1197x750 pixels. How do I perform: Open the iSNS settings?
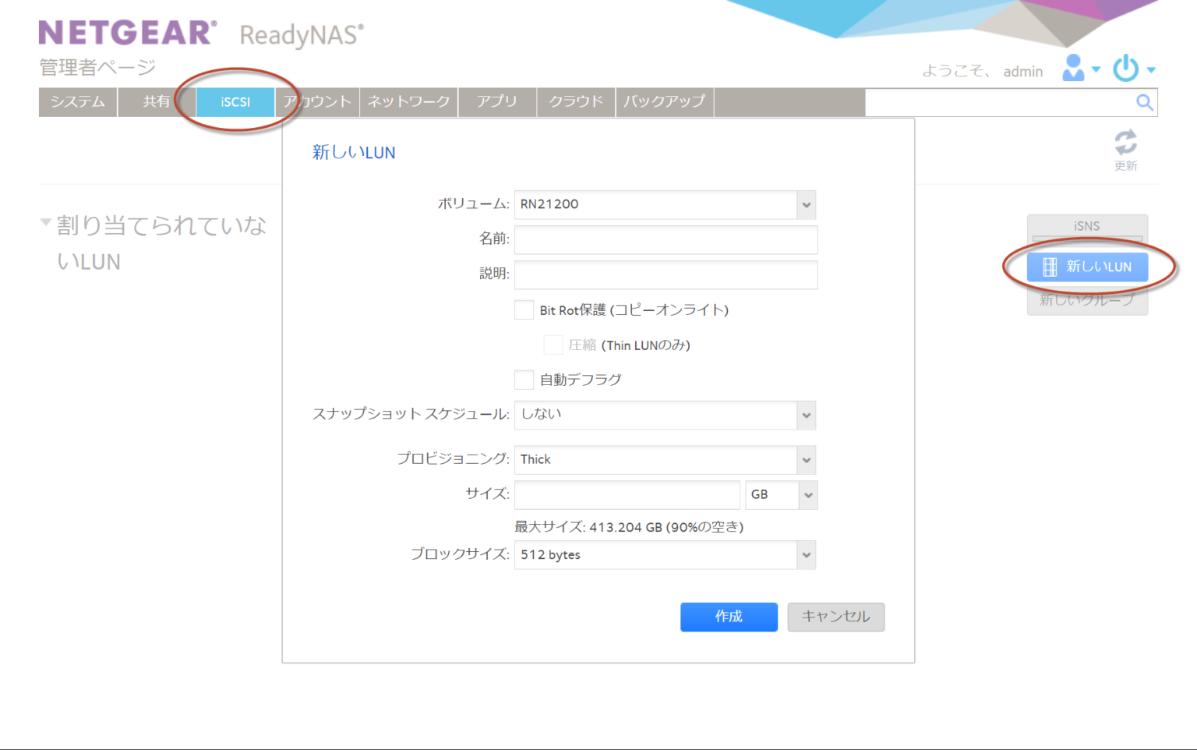[1086, 225]
